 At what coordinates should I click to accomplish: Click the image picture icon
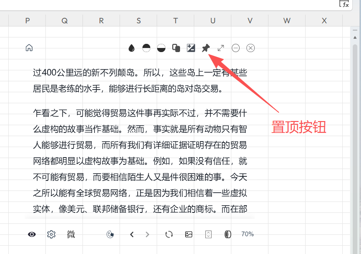[x=189, y=234]
